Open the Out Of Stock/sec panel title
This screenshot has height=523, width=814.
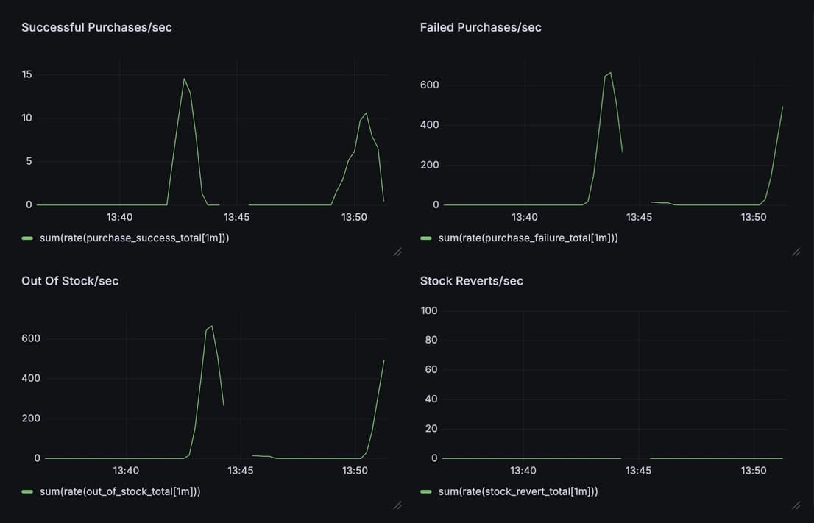70,281
